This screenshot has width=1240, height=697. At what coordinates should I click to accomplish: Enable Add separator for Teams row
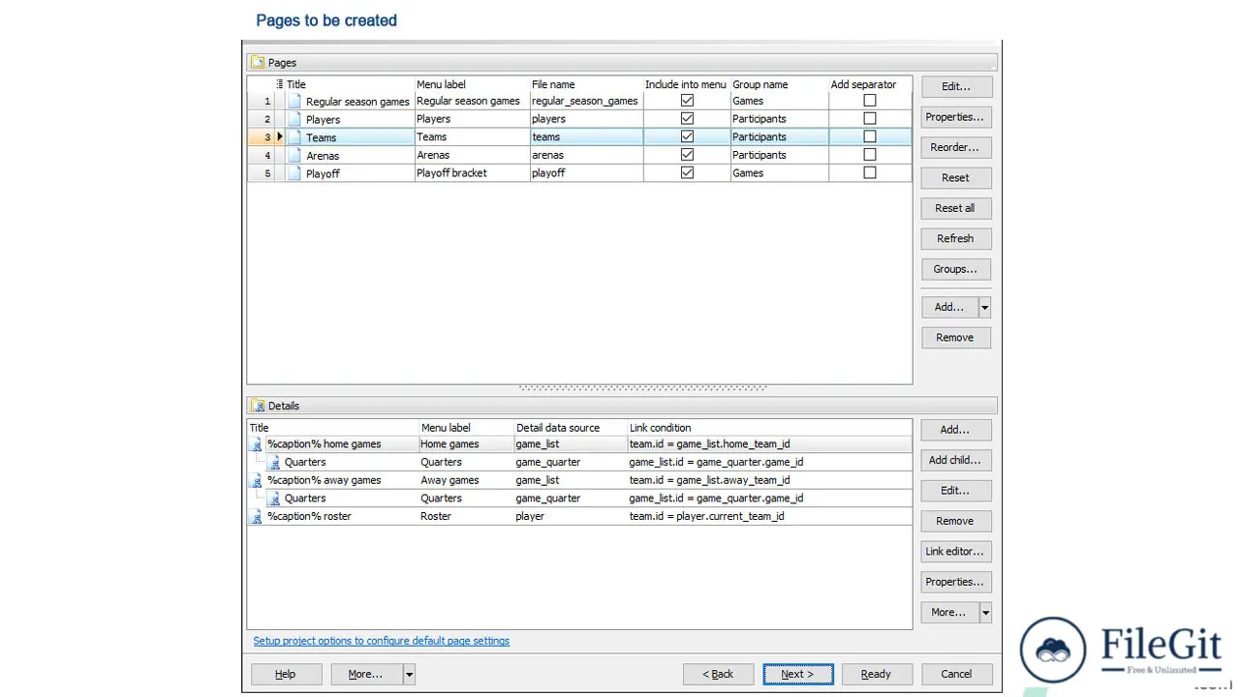(x=870, y=136)
